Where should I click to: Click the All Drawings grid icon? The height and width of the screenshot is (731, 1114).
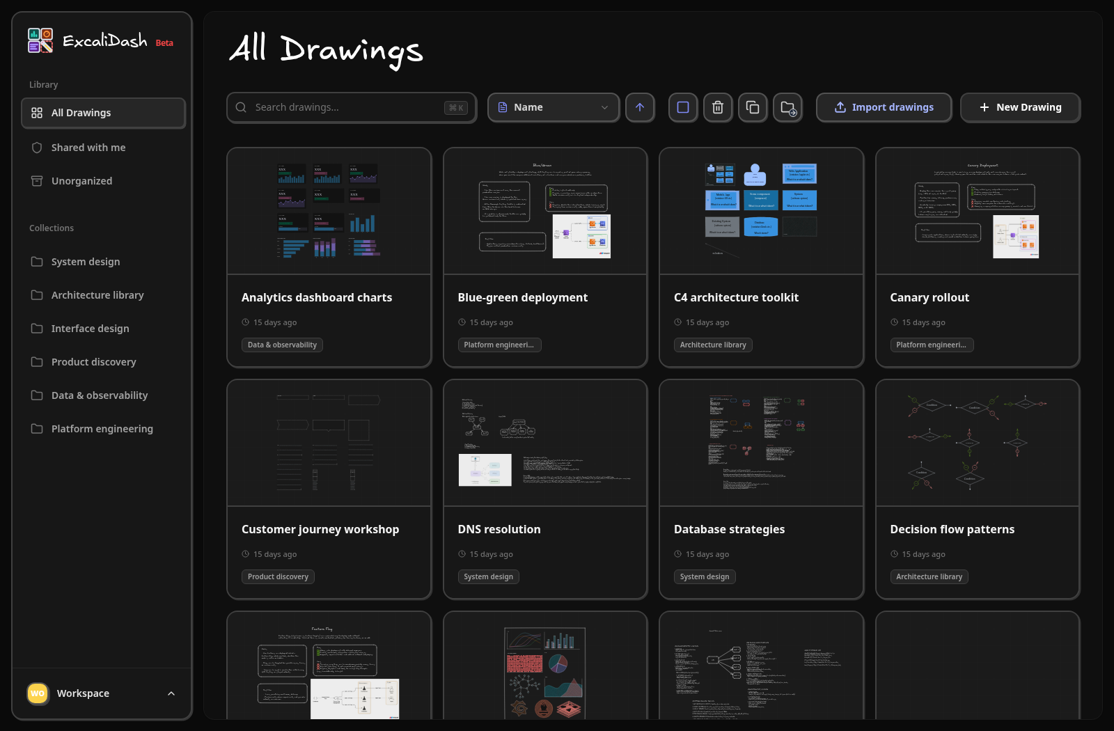click(37, 113)
